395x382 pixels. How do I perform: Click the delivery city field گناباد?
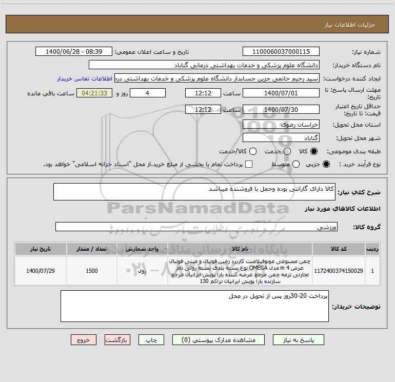point(281,137)
